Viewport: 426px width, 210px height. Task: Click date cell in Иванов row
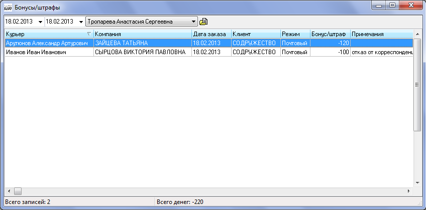[x=211, y=52]
